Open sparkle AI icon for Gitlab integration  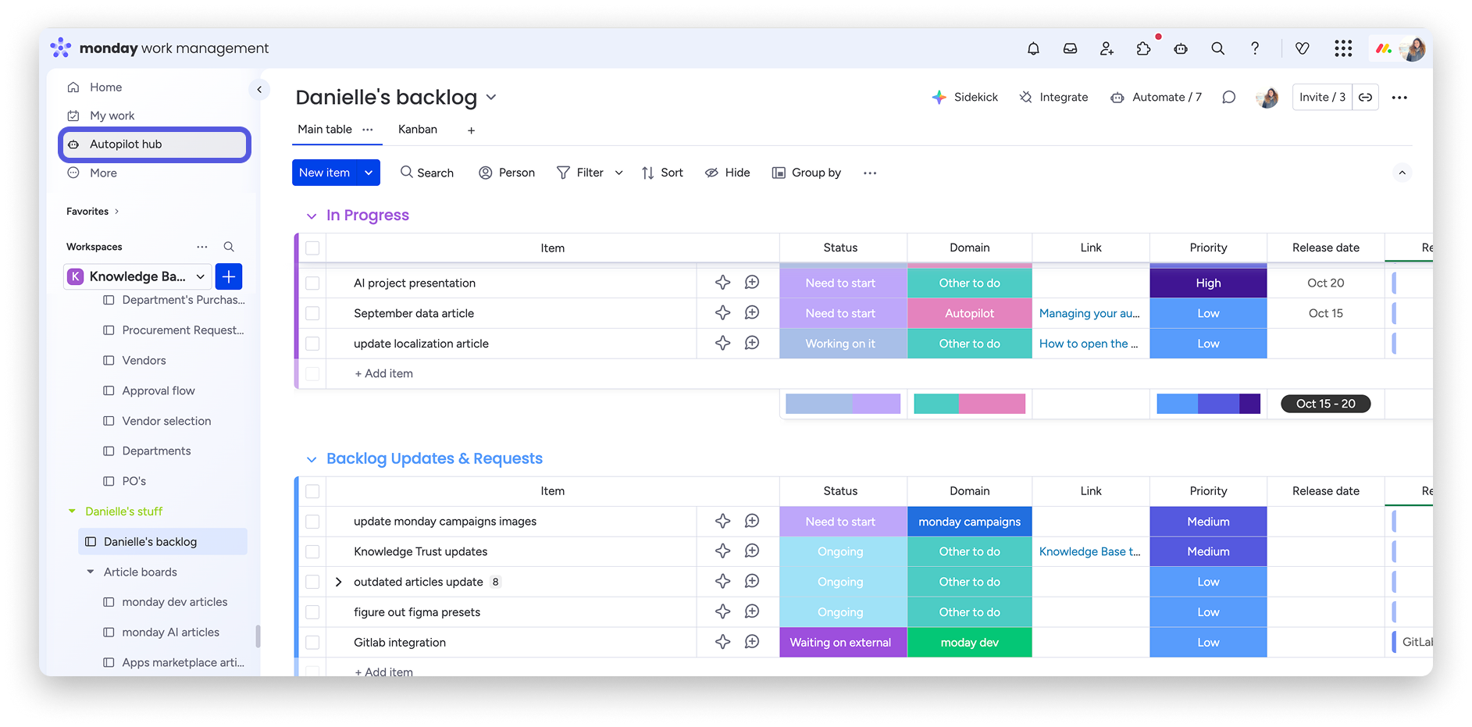(723, 642)
